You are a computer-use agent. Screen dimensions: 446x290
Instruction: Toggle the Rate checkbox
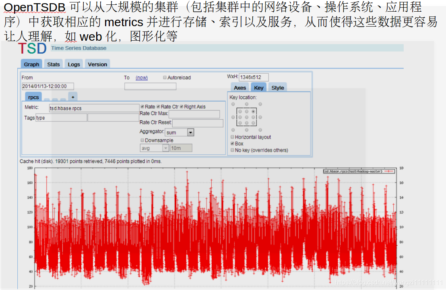[x=142, y=106]
